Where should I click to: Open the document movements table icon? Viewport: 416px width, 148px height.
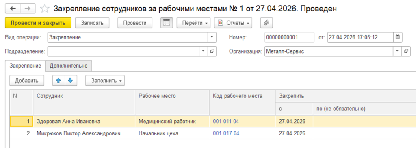tap(167, 23)
